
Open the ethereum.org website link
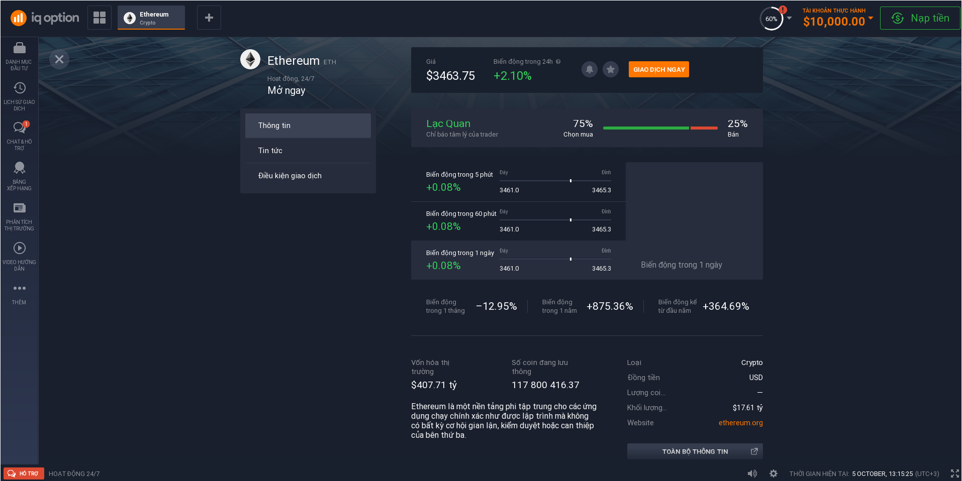pos(740,423)
